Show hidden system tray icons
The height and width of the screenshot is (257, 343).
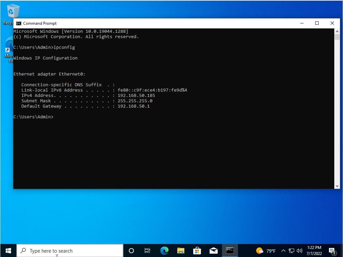(x=283, y=251)
